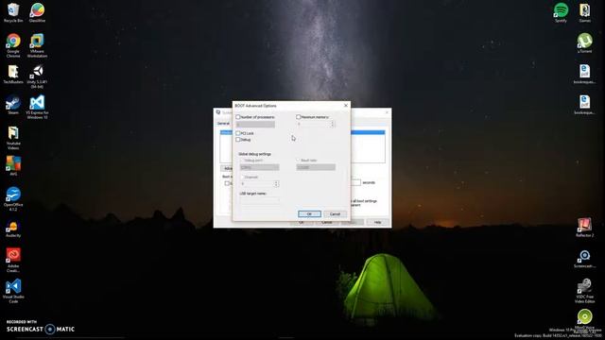605x340 pixels.
Task: Open the Steam desktop shortcut
Action: coord(13,105)
